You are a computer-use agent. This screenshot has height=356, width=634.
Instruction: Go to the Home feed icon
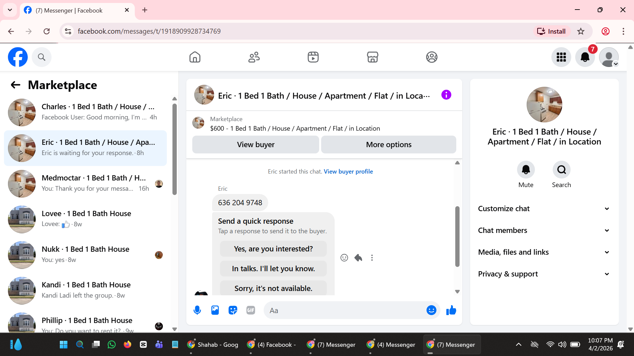pyautogui.click(x=195, y=57)
